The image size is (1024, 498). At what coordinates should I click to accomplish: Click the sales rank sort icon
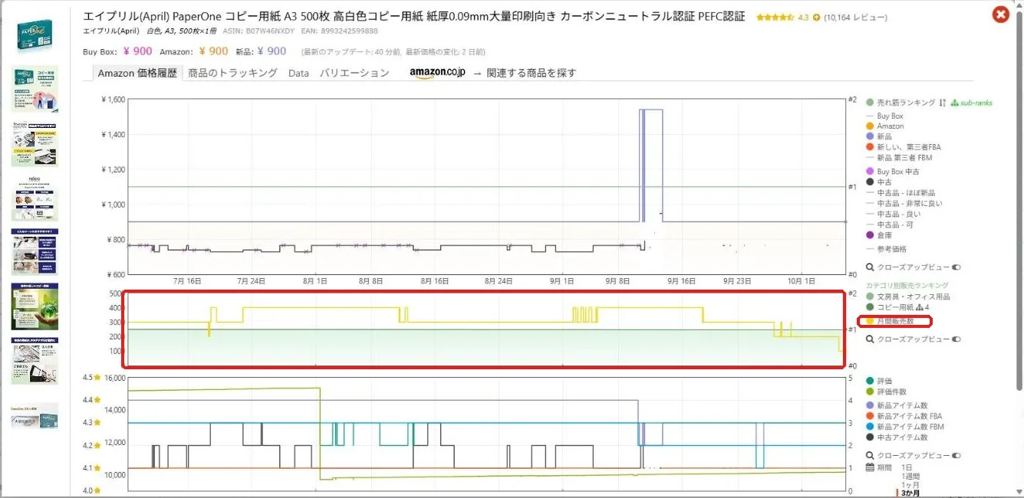943,103
